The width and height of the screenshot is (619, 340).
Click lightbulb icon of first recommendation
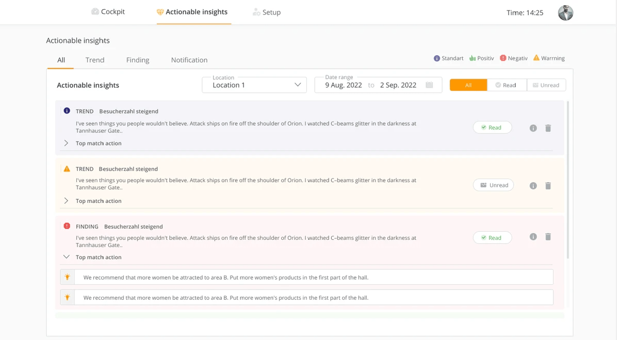tap(68, 277)
